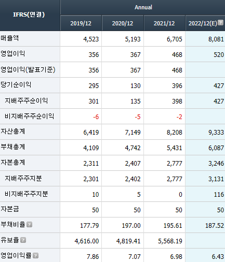225x262 pixels.
Task: Click 영업이익률 value 7.86
Action: click(x=93, y=257)
